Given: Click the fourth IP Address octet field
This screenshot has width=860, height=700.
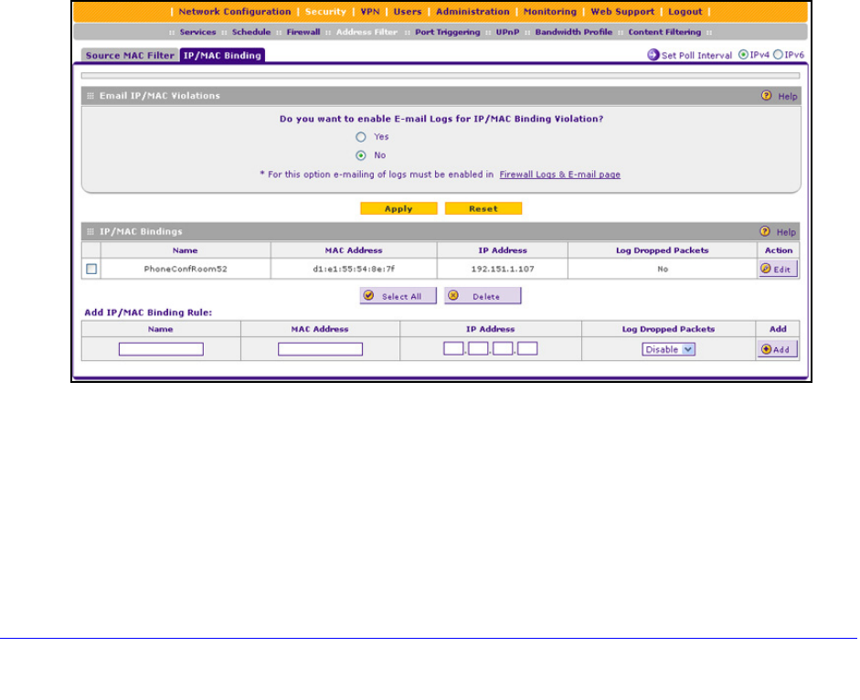Looking at the screenshot, I should pyautogui.click(x=527, y=349).
